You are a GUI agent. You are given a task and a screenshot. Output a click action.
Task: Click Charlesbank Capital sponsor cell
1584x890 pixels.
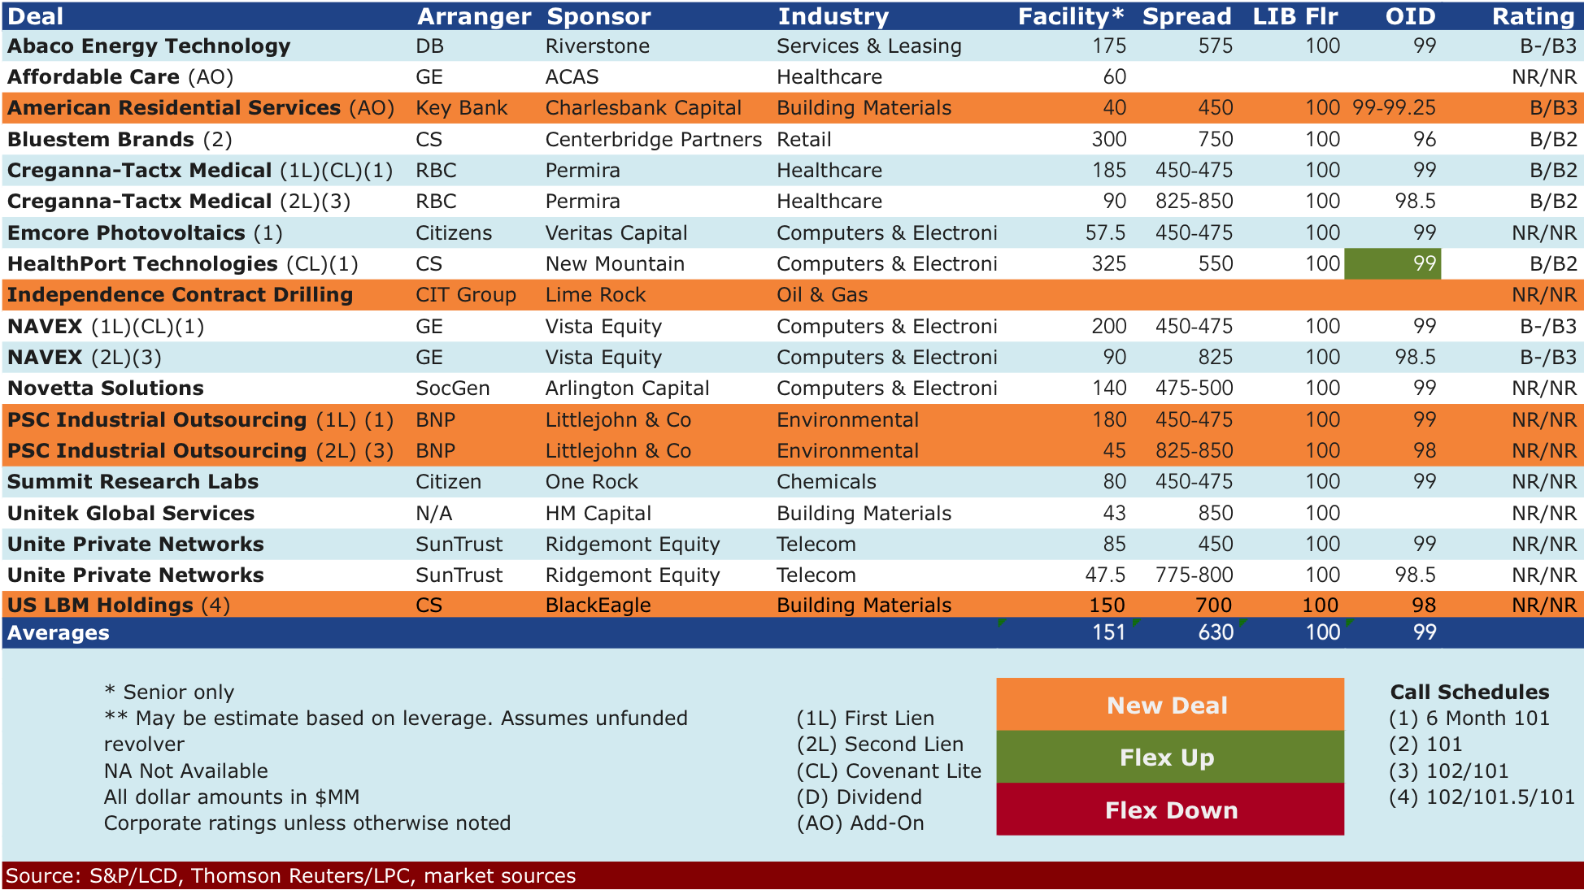click(643, 108)
